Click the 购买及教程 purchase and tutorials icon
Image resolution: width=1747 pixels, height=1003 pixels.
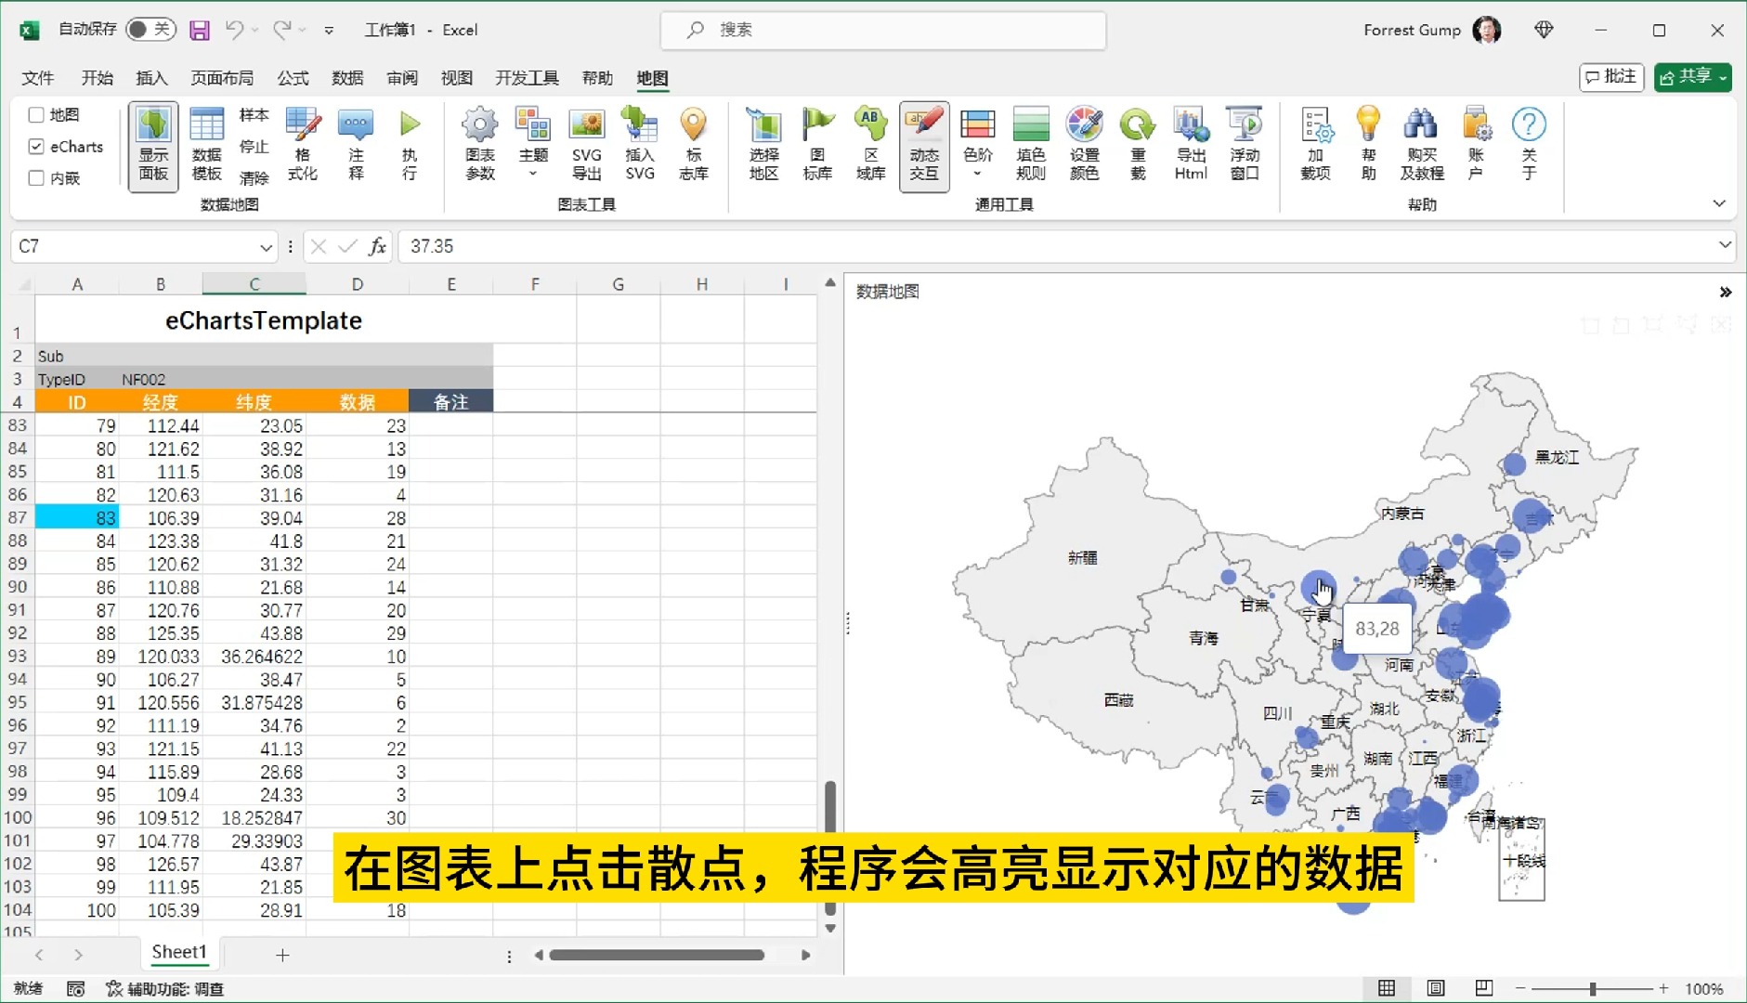tap(1422, 146)
